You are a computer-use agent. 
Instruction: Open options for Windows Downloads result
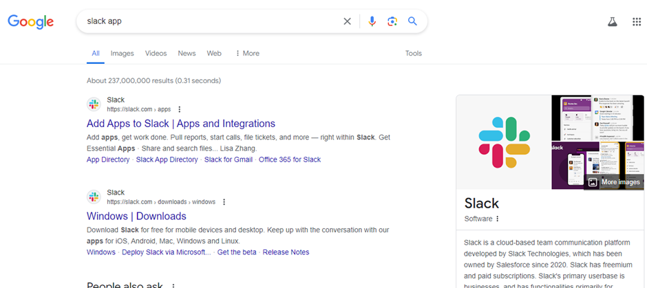[224, 202]
